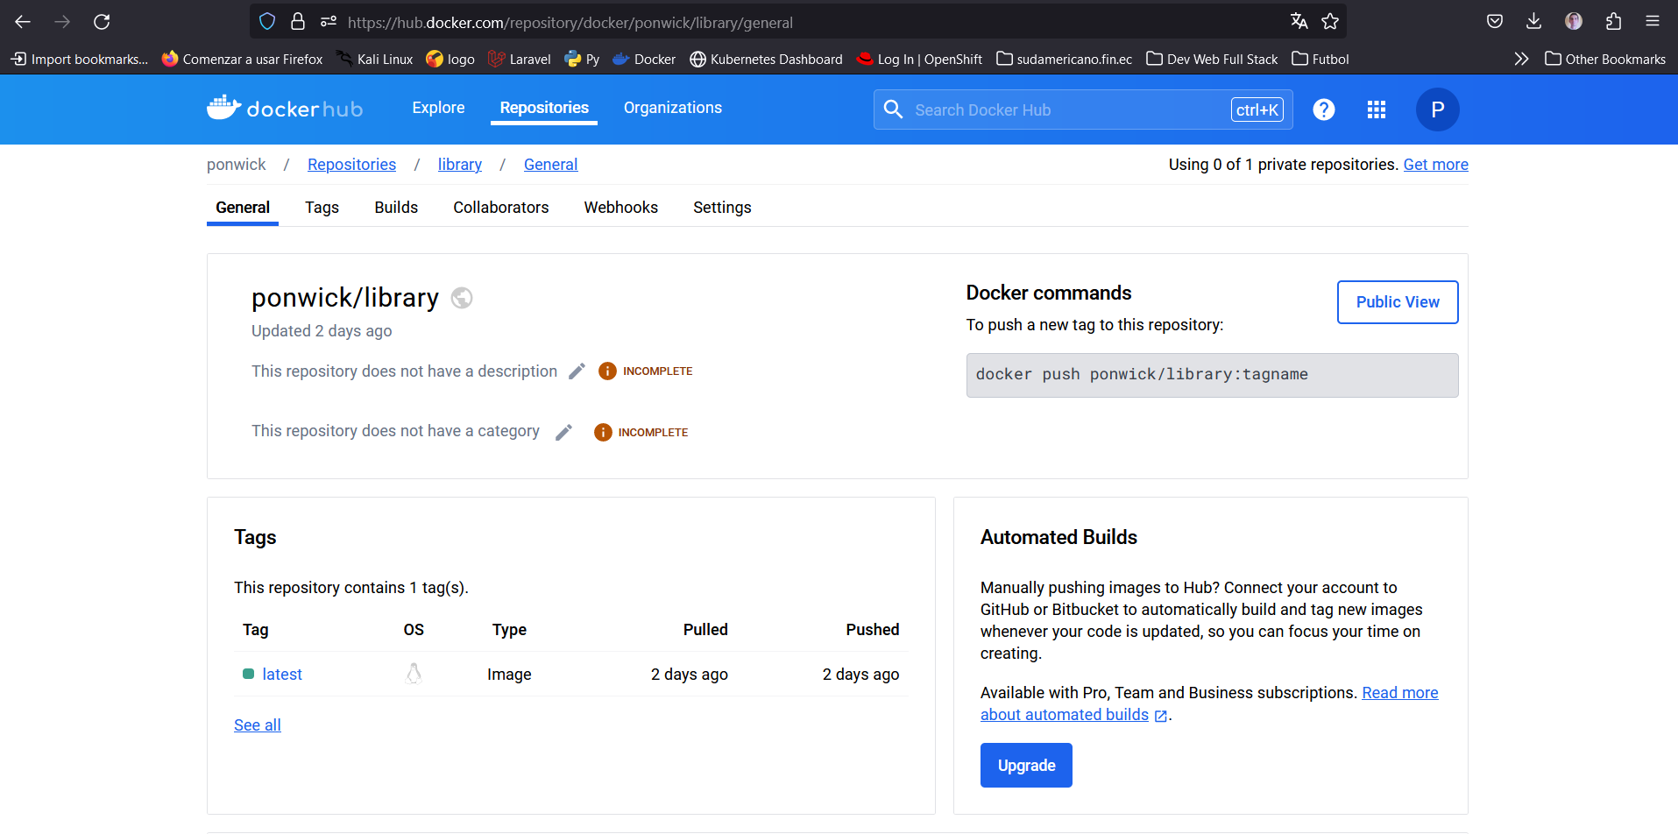This screenshot has width=1678, height=834.
Task: Click the browser reload page icon
Action: 102,22
